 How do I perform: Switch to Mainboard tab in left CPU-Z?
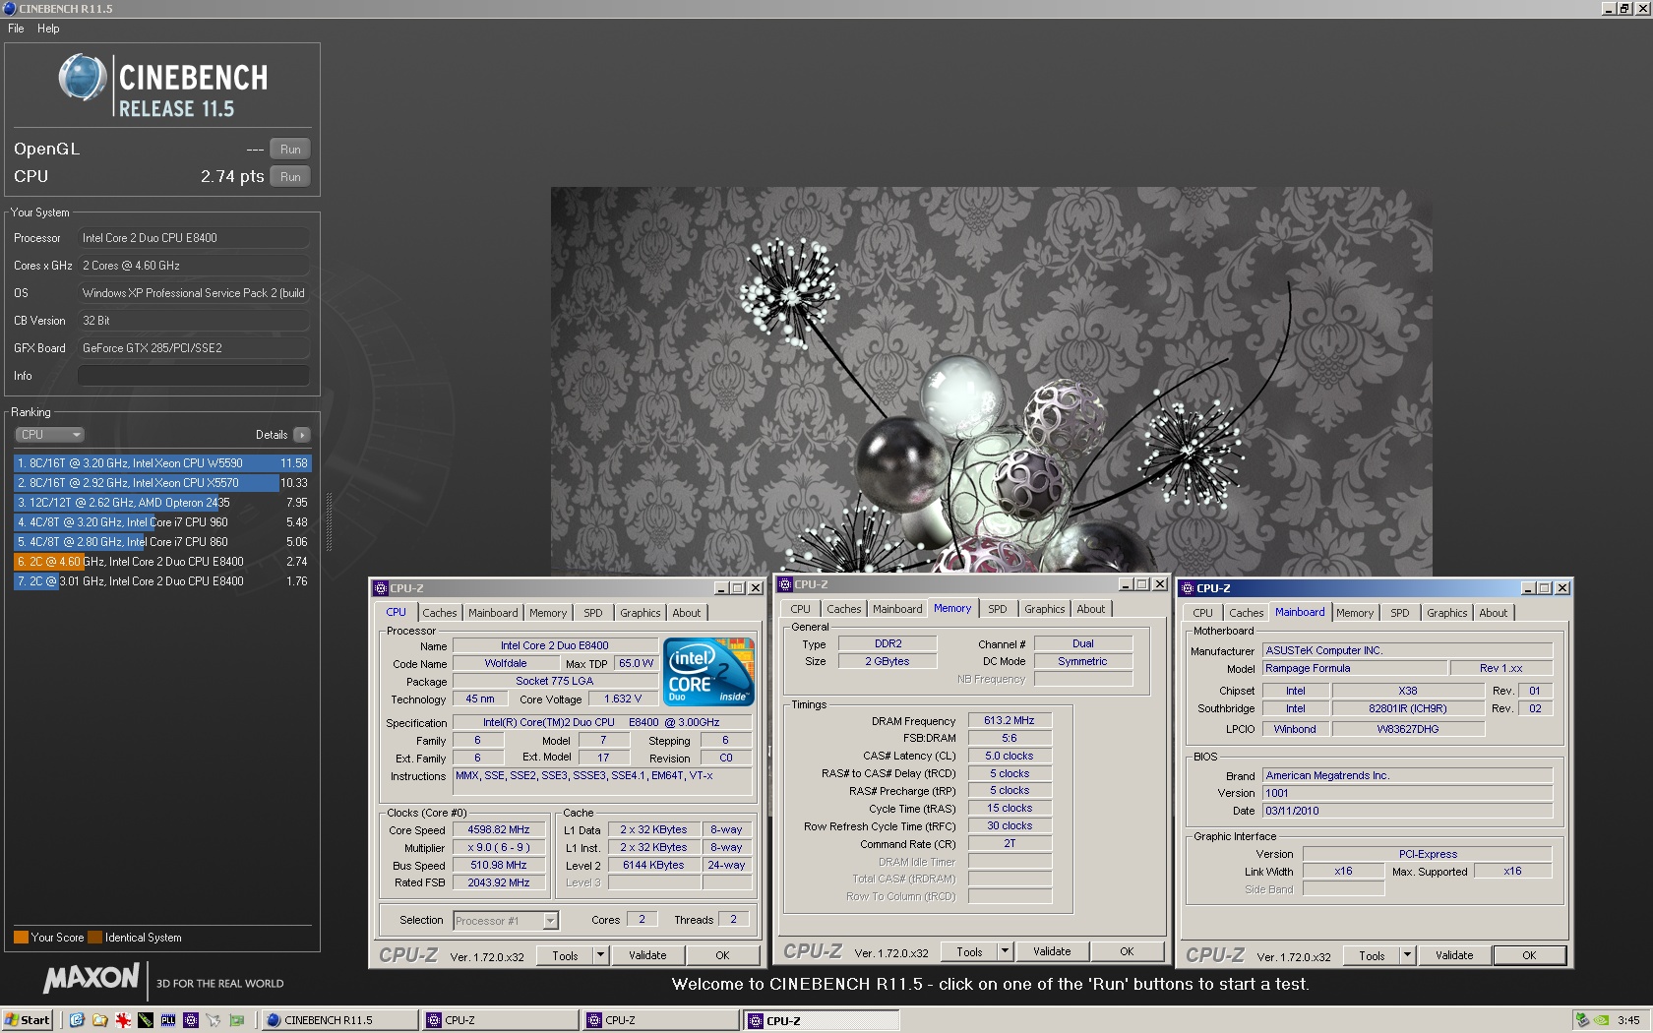[x=493, y=613]
